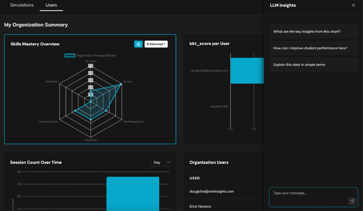
Task: Select the SystemOperation point on radar chart
Action: 75,111
